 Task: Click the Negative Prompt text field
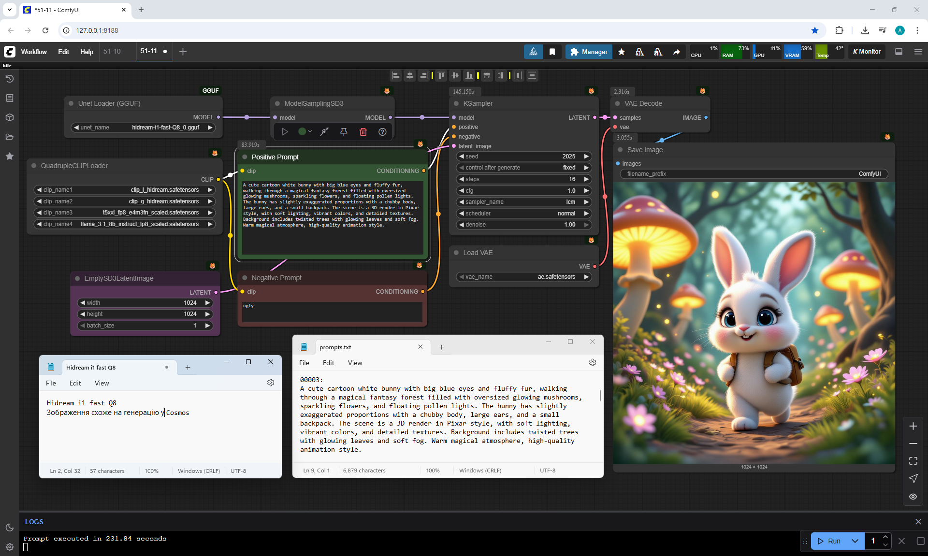(x=332, y=312)
